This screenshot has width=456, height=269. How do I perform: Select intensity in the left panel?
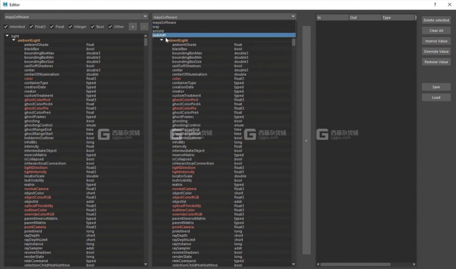pyautogui.click(x=31, y=146)
